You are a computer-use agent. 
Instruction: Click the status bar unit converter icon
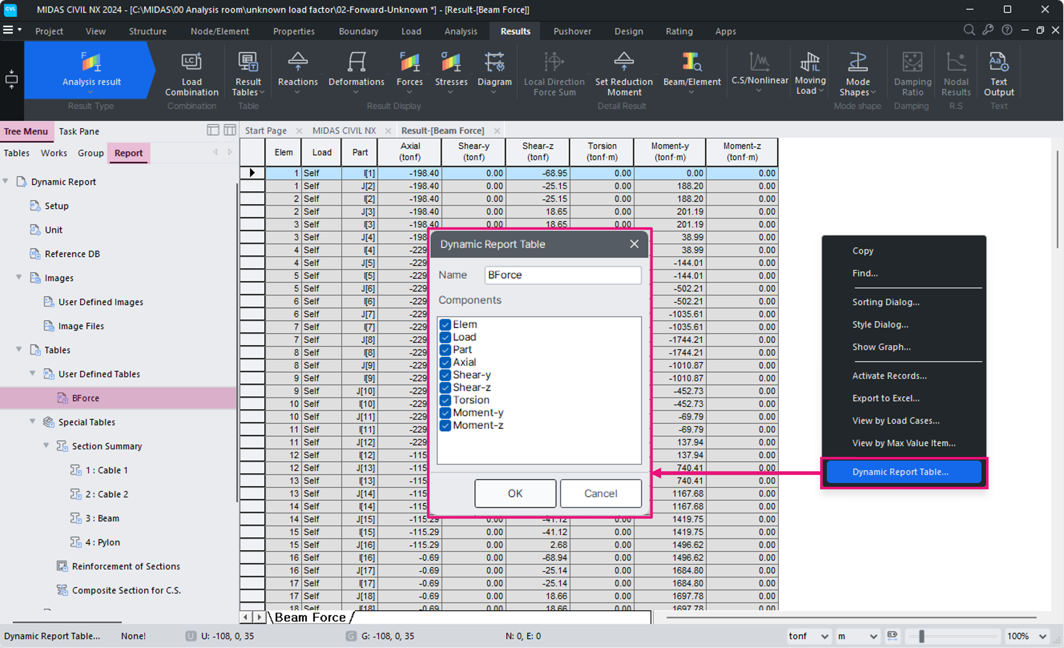pos(892,635)
